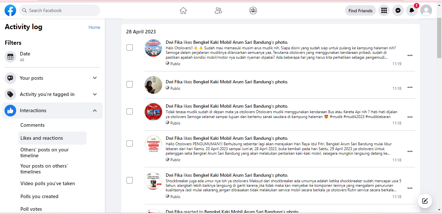This screenshot has height=214, width=442.
Task: Open the Halo Otolovers post entry
Action: (x=281, y=53)
